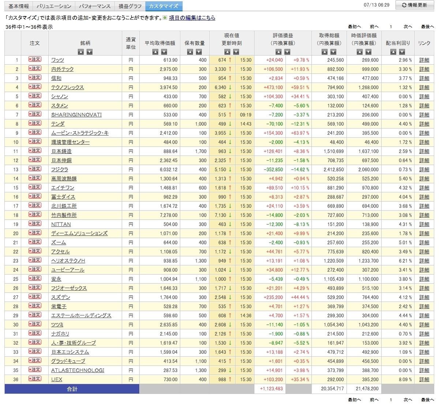Sort 取得総額 ascending arrow

[324, 52]
